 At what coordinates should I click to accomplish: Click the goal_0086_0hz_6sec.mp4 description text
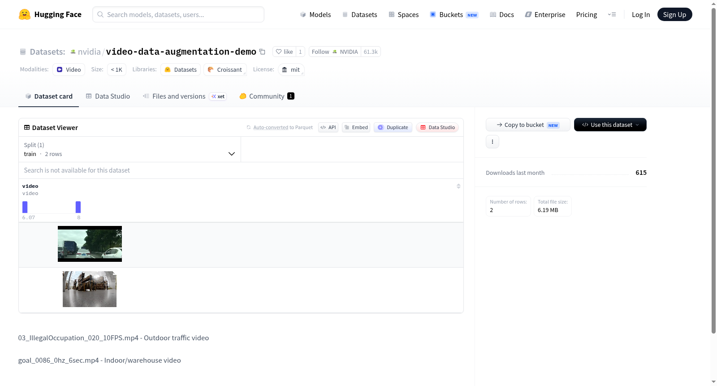99,360
